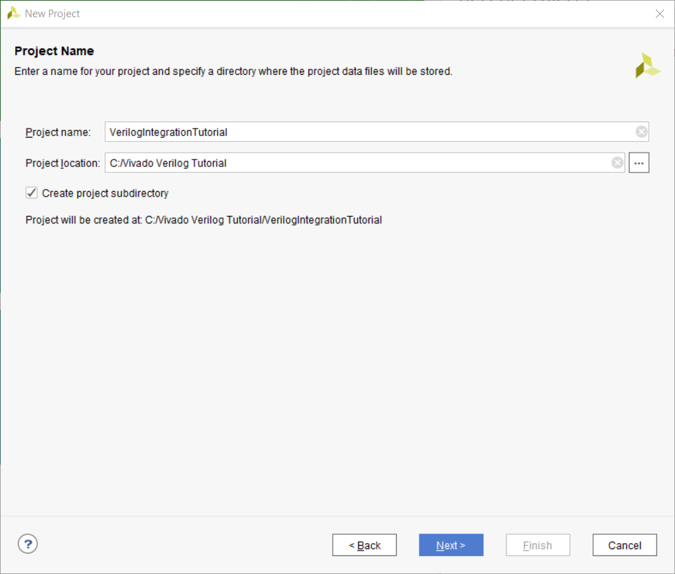The height and width of the screenshot is (574, 675).
Task: Click the 'New Project' window title text
Action: [x=52, y=14]
